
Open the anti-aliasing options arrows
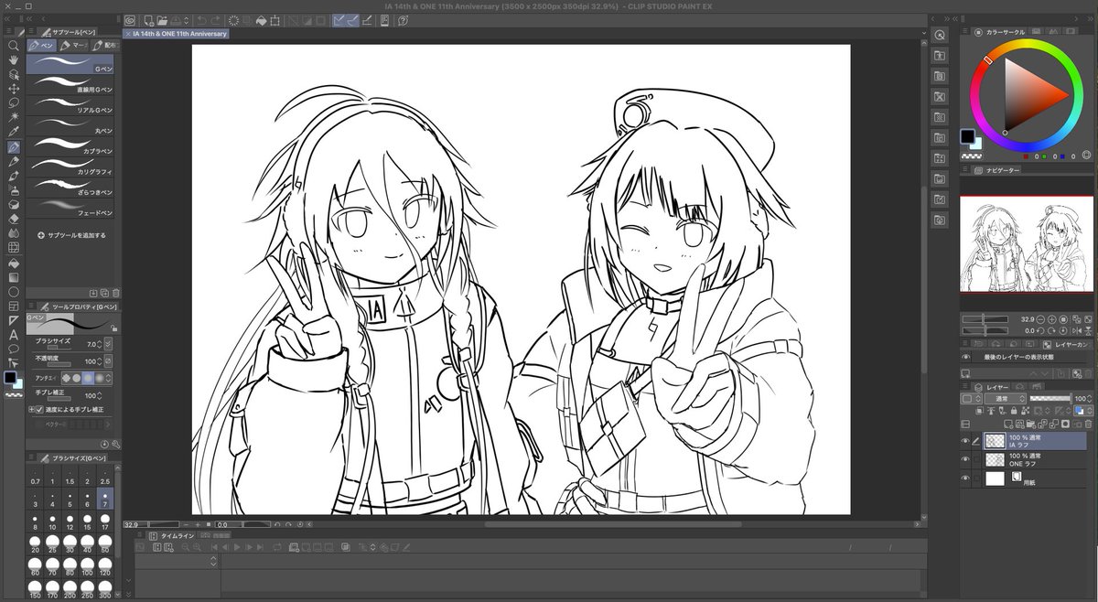coord(108,376)
